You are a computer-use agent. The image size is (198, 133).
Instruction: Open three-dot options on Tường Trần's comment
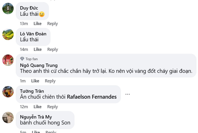128,94
